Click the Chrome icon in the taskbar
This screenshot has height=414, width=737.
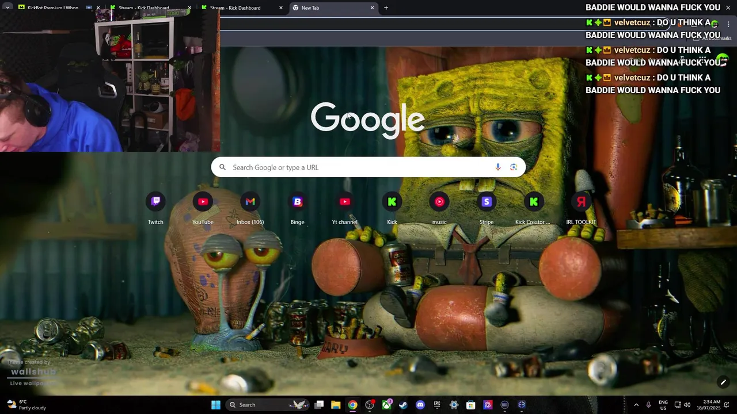click(x=352, y=405)
